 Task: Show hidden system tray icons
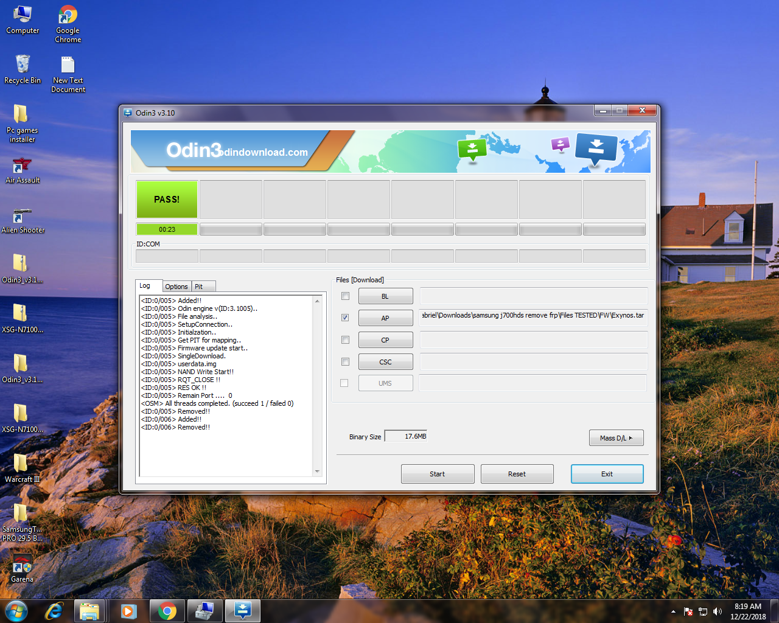pos(673,611)
